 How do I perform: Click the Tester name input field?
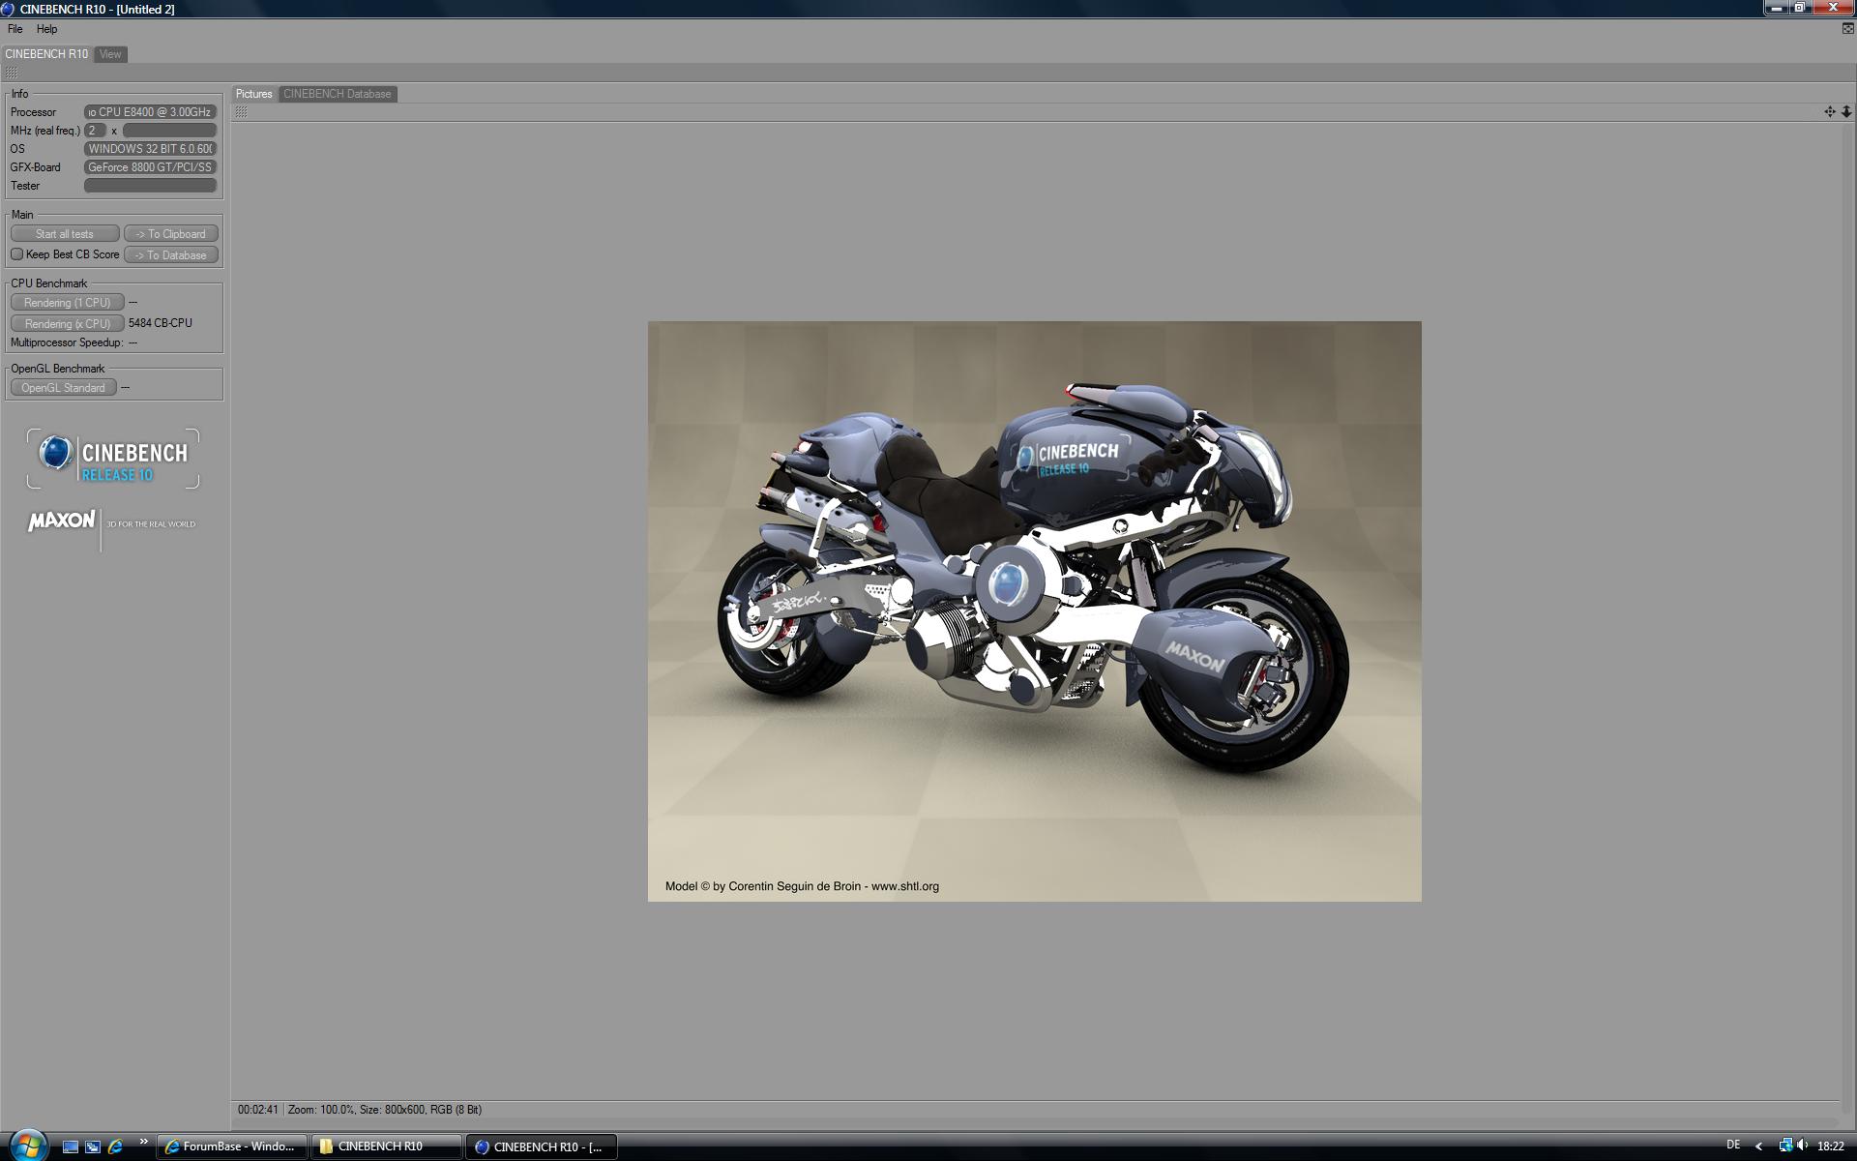click(x=150, y=186)
